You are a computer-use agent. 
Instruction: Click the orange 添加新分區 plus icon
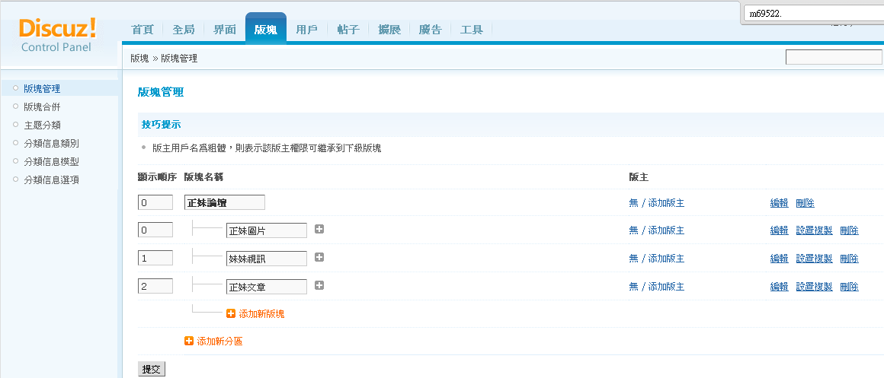189,341
